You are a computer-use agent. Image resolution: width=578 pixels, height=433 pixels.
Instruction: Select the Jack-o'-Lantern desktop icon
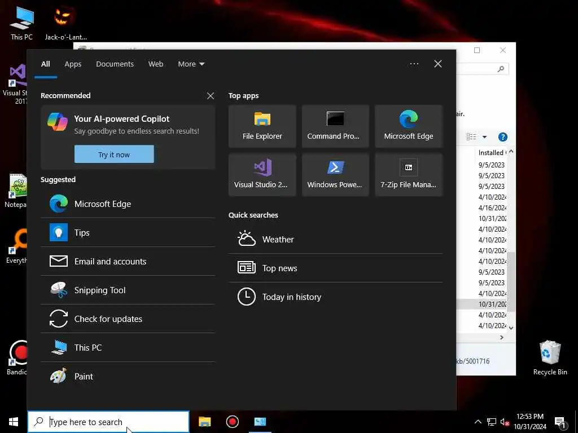coord(65,23)
